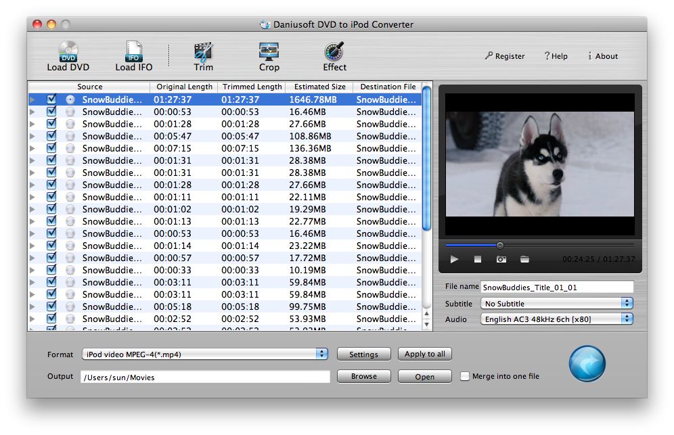The image size is (674, 435).
Task: Click the disc icon of 00:07:15 row
Action: [70, 148]
